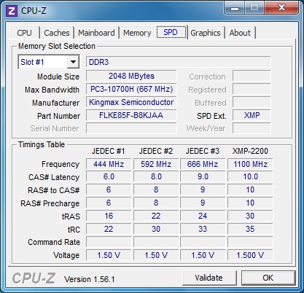Go to the Mainboard tab
The height and width of the screenshot is (293, 304).
(96, 33)
